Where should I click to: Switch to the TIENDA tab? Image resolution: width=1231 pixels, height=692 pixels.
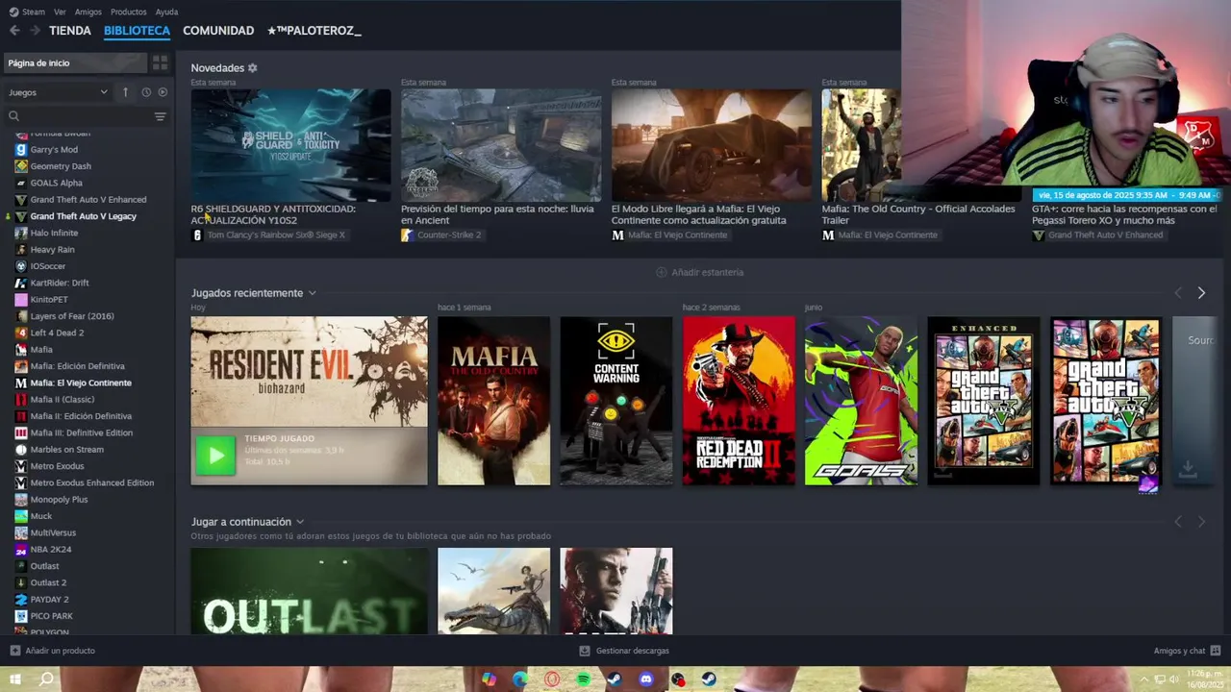click(70, 31)
